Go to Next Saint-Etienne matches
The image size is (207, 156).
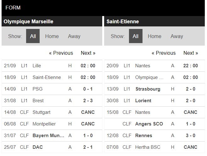click(x=191, y=53)
